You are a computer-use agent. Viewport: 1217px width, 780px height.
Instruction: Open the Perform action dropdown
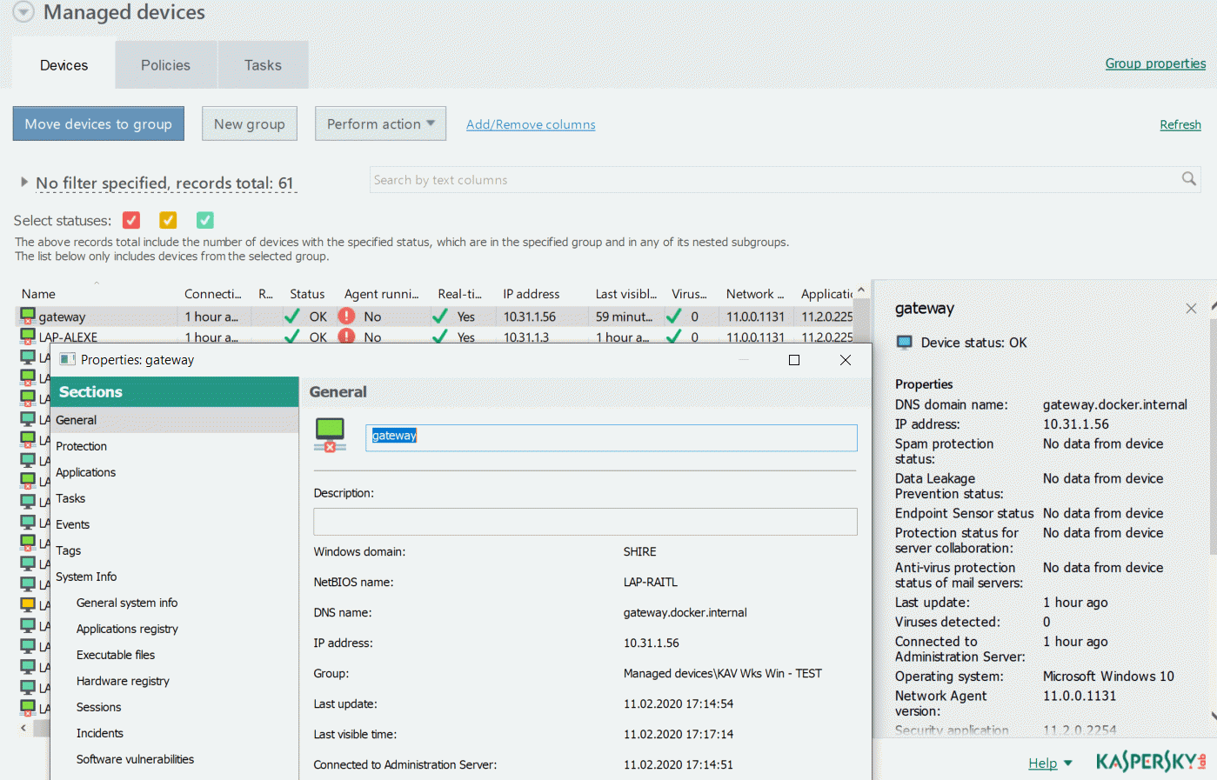[x=380, y=123]
